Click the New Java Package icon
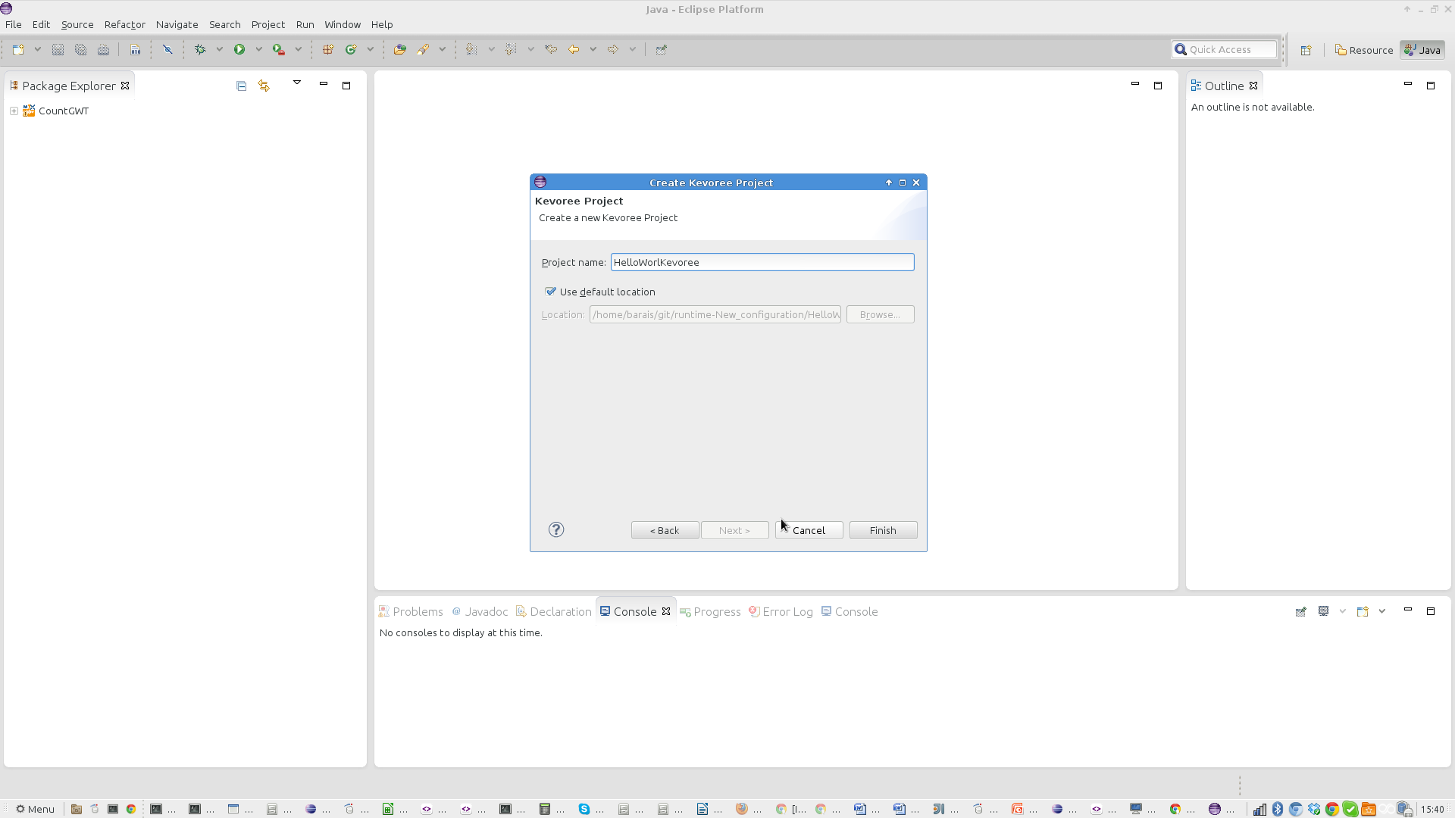The width and height of the screenshot is (1455, 818). 328,49
